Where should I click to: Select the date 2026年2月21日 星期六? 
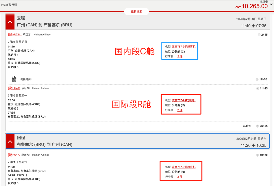(x=251, y=139)
